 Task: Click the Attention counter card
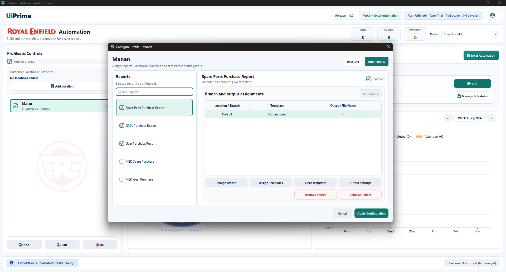pyautogui.click(x=415, y=34)
